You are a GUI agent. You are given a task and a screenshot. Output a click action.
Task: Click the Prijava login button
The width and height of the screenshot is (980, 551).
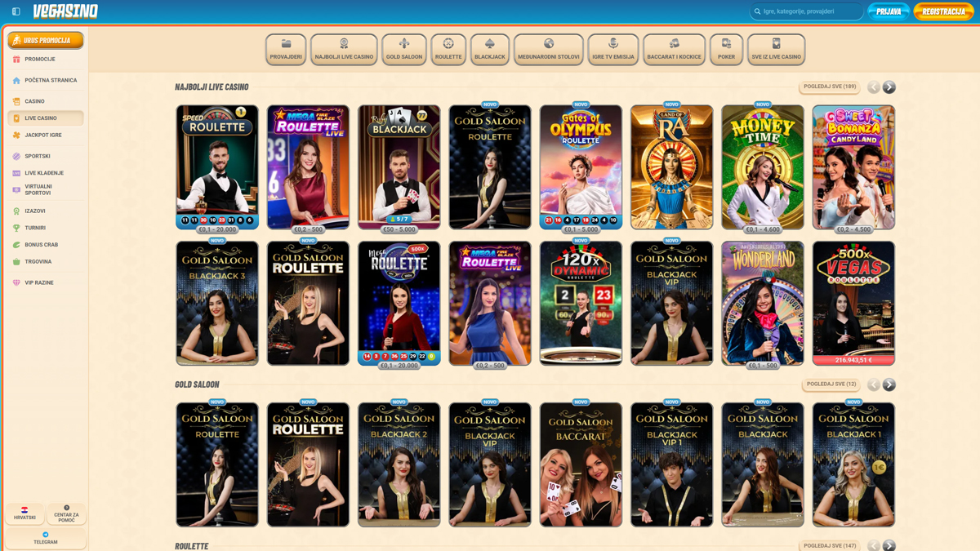pos(889,11)
